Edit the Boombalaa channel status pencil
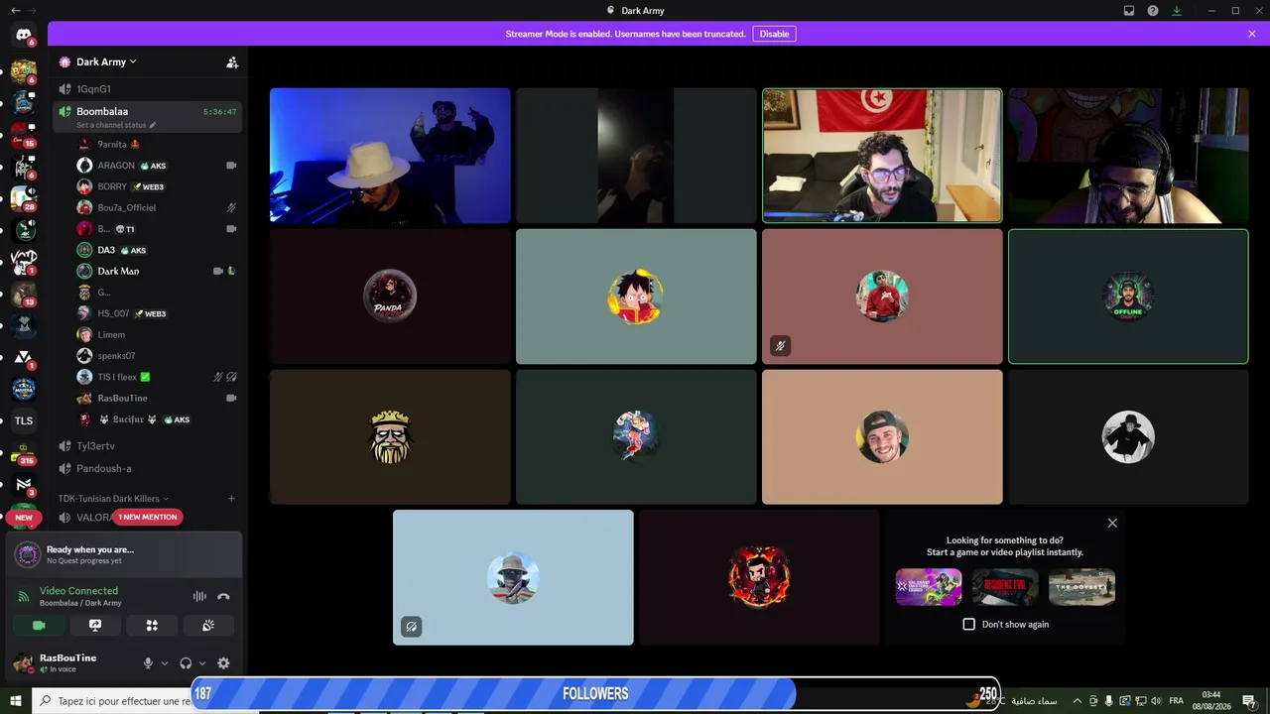Screen dimensions: 1270x714 point(153,126)
